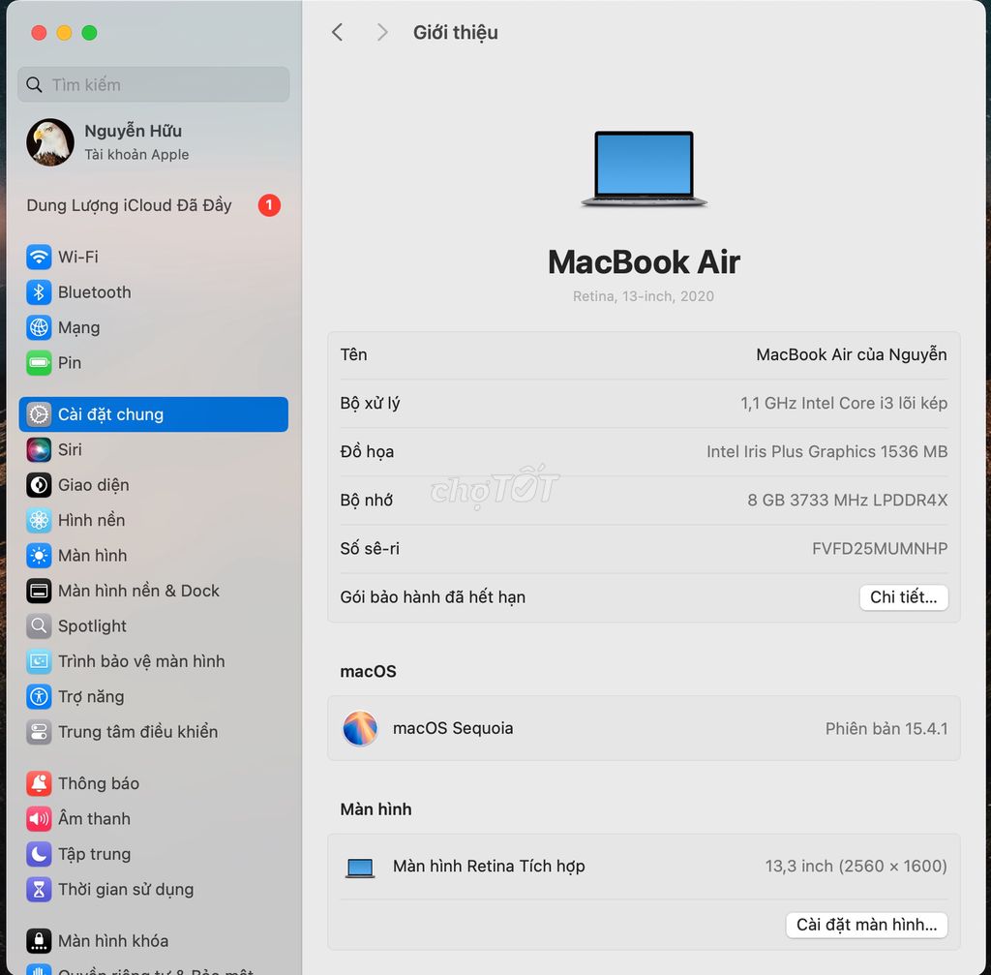
Task: Open the Trợ năng accessibility icon
Action: (x=39, y=697)
